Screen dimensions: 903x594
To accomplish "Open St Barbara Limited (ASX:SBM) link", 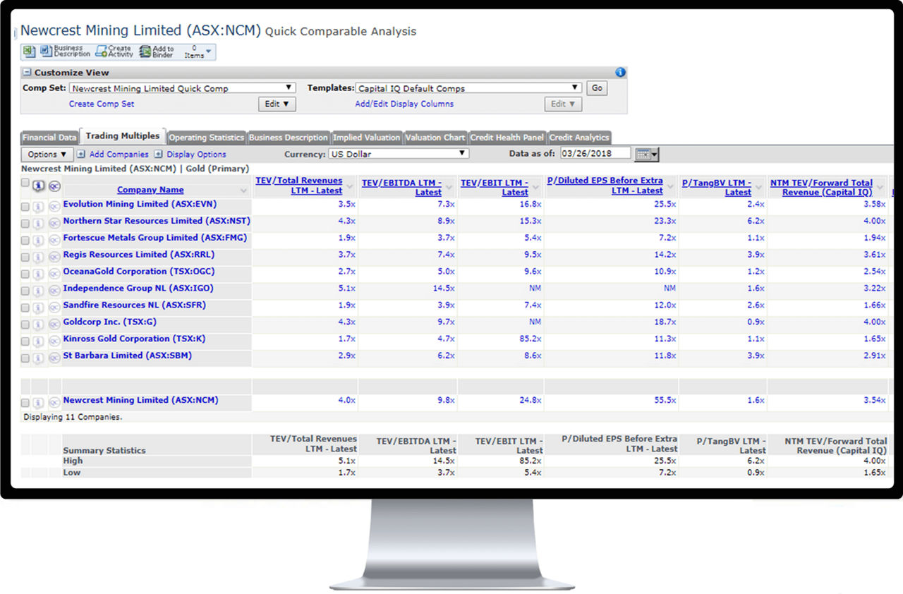I will pyautogui.click(x=127, y=356).
